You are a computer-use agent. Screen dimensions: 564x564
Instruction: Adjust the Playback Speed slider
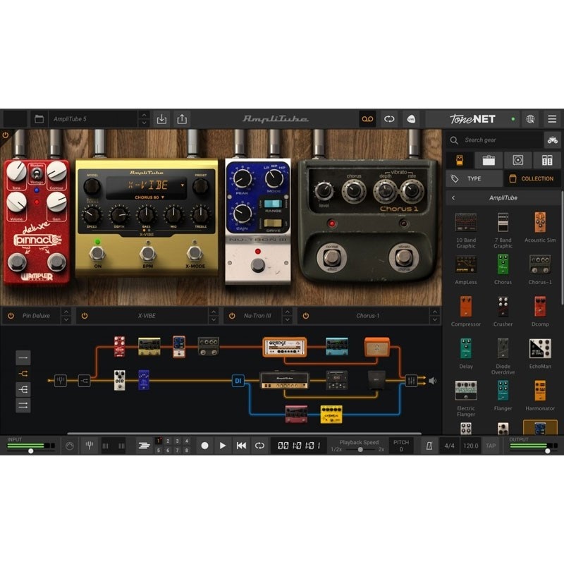(x=360, y=450)
